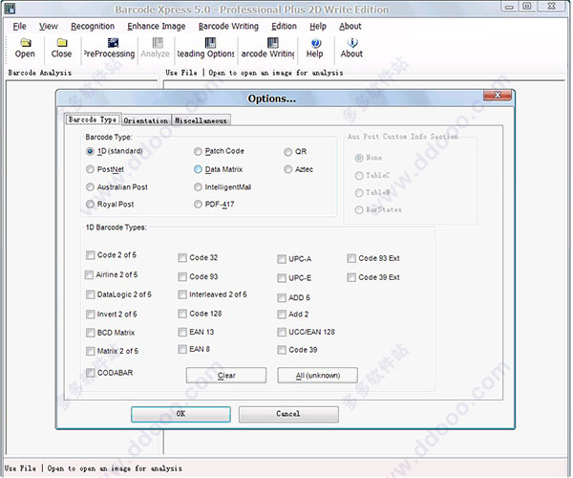Image resolution: width=573 pixels, height=478 pixels.
Task: Check the BCD Matrix checkbox
Action: click(x=91, y=333)
